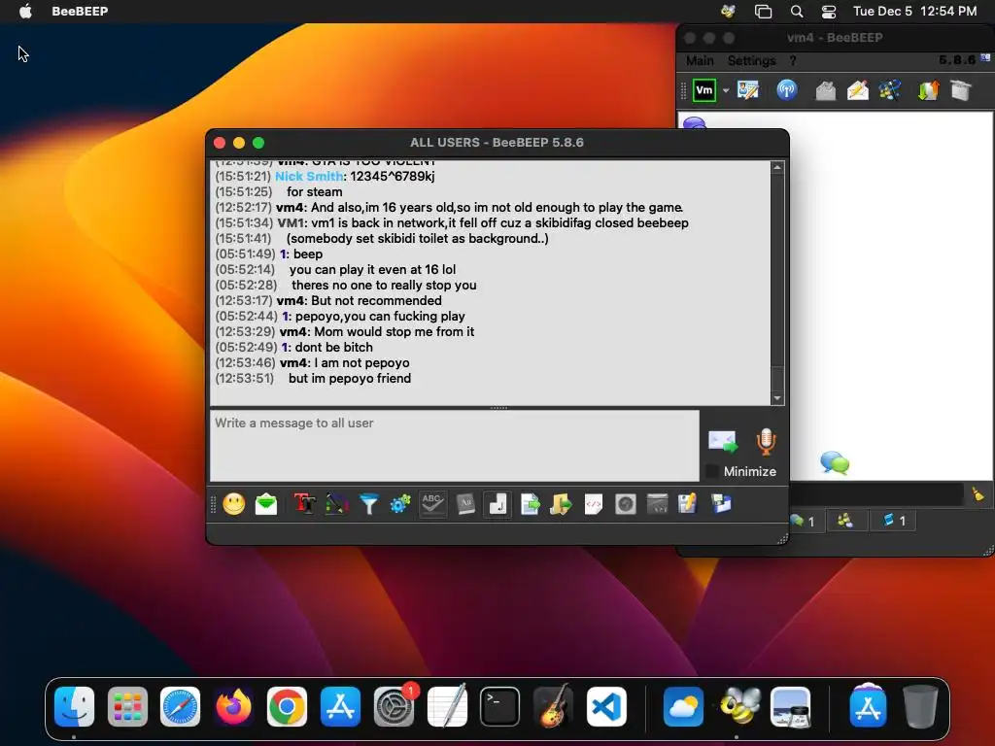Click the BeeBEEP bee icon in menu bar
This screenshot has height=746, width=995.
click(x=729, y=11)
